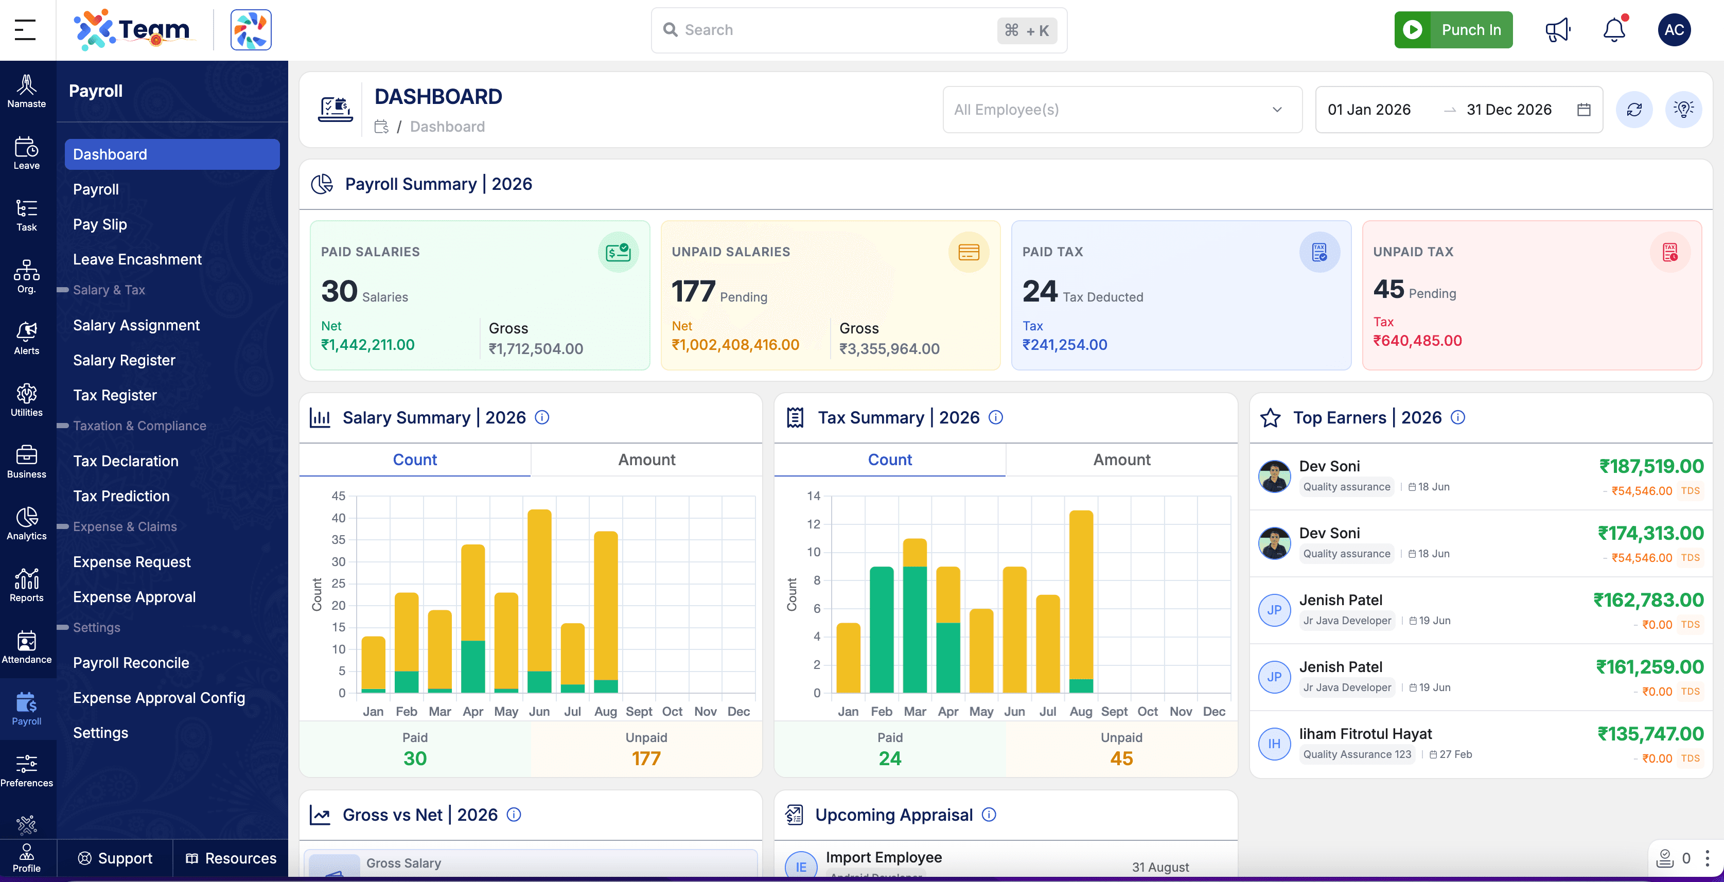Open the hamburger menu icon

[25, 29]
